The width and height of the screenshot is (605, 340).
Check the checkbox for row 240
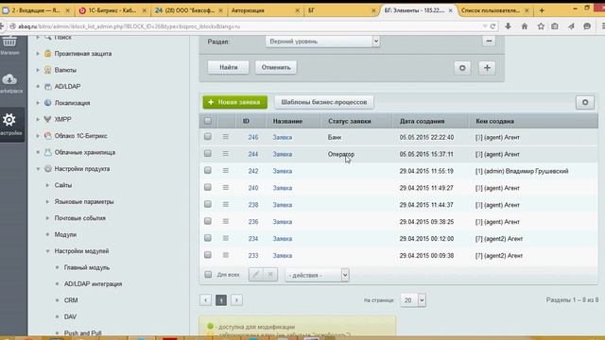pyautogui.click(x=208, y=187)
